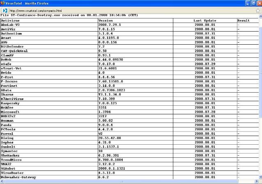Viewport: 262px width, 184px height.
Task: Select the K7AntiVirus antivirus name
Action: click(12, 99)
